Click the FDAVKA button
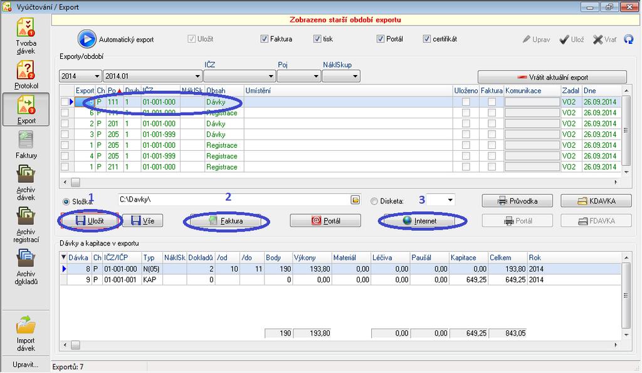The image size is (642, 373). pos(596,221)
